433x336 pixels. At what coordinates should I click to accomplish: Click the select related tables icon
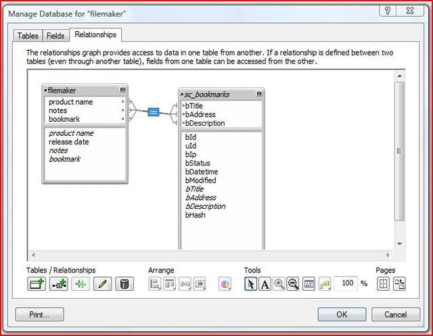point(325,284)
